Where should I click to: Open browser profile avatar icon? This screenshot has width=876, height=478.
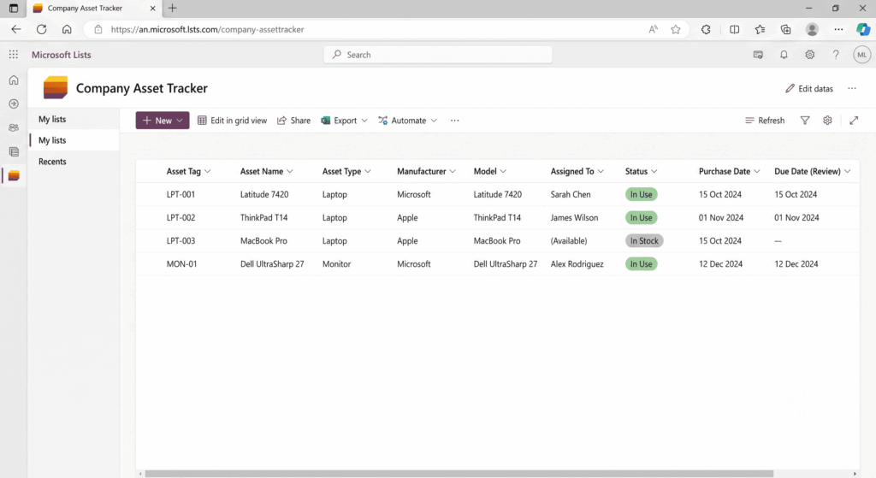[812, 30]
